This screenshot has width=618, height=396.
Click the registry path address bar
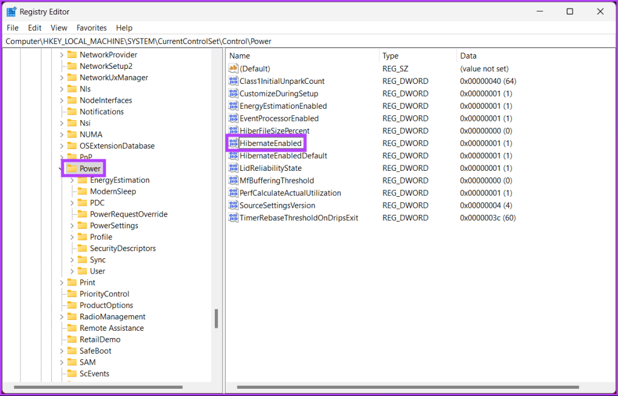(x=309, y=41)
